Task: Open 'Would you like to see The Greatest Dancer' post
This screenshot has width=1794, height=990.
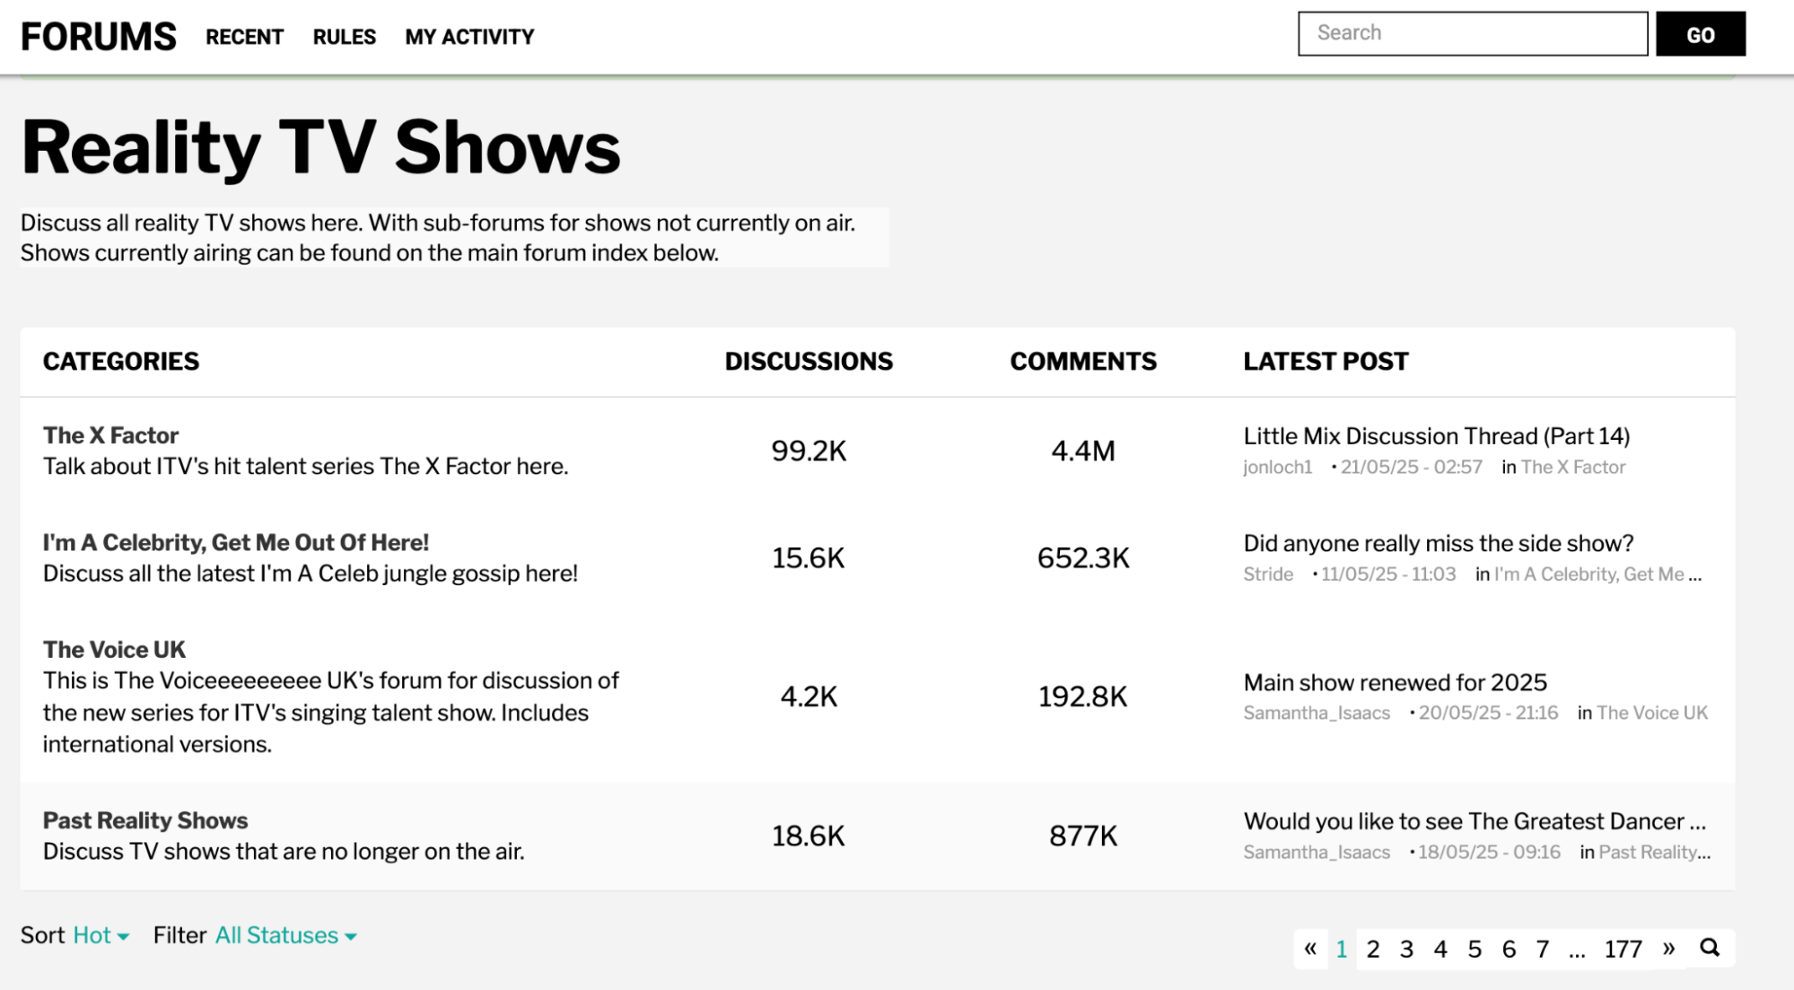Action: (1474, 821)
